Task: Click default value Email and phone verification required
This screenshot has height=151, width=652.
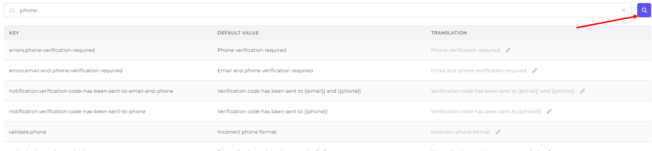Action: (x=265, y=70)
